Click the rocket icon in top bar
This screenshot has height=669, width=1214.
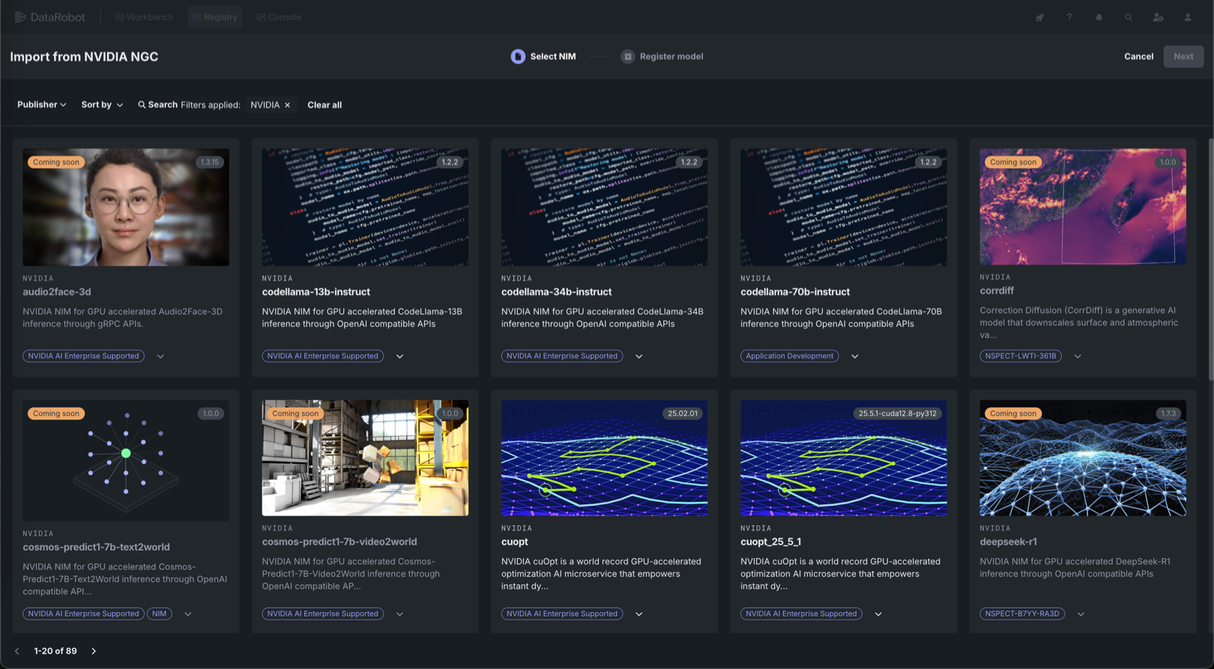coord(1039,17)
